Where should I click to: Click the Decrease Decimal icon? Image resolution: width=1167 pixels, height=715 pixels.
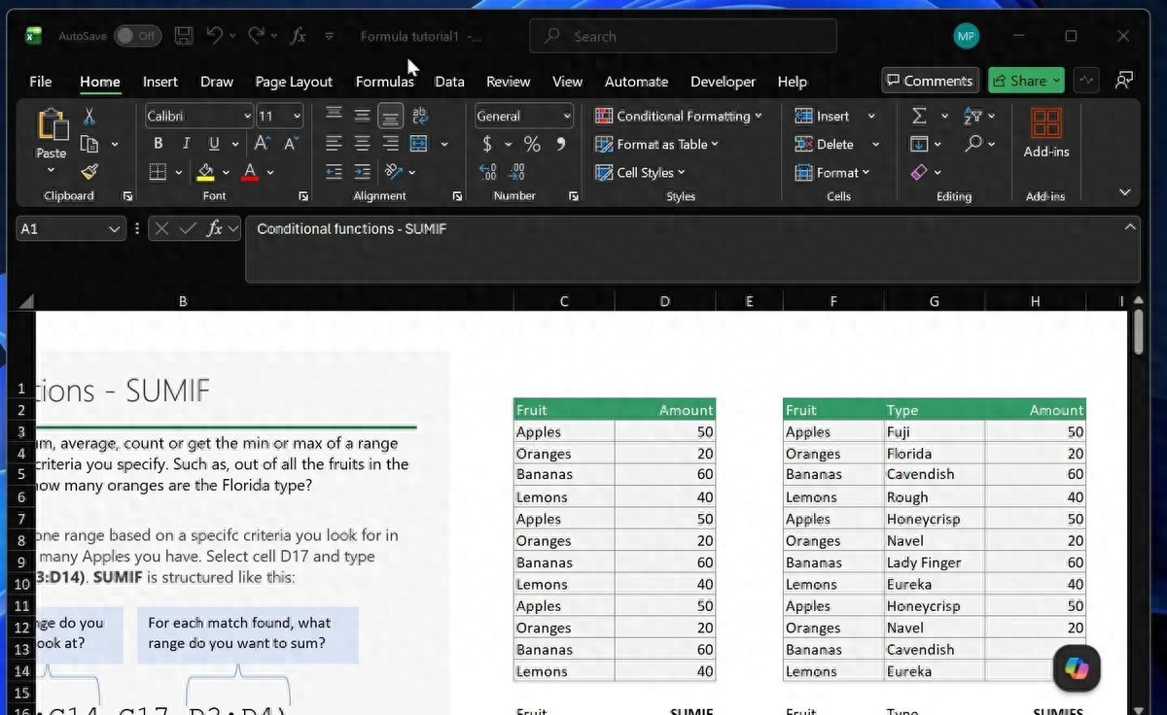coord(517,172)
